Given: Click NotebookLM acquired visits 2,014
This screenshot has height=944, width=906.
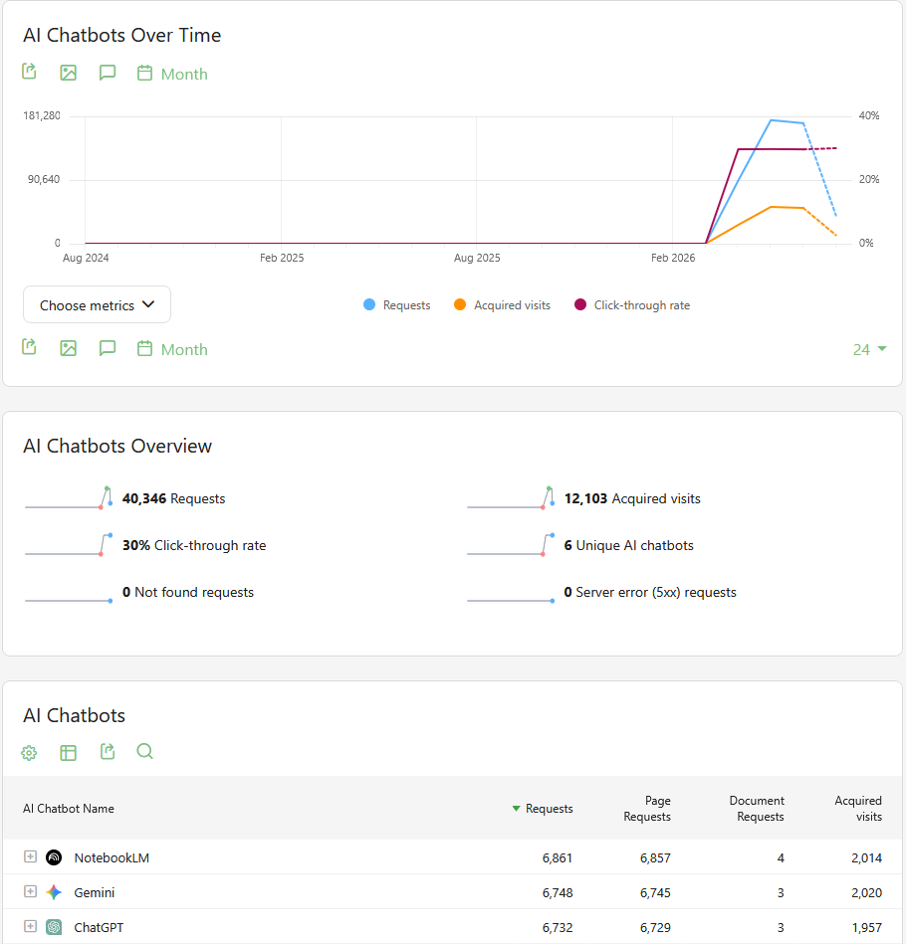Looking at the screenshot, I should tap(867, 857).
